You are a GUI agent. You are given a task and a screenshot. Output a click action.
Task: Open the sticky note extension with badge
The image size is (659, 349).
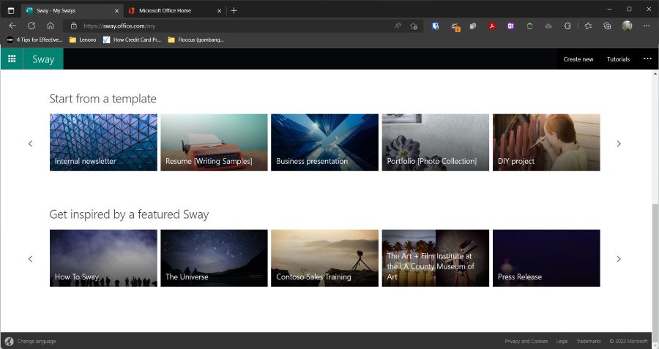[455, 27]
